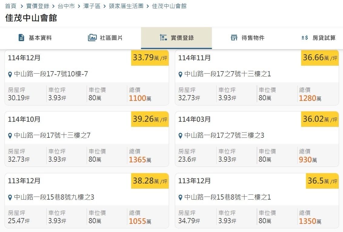The width and height of the screenshot is (343, 232).
Task: Click the ±$ icon beside 房貸試算
Action: coord(305,38)
